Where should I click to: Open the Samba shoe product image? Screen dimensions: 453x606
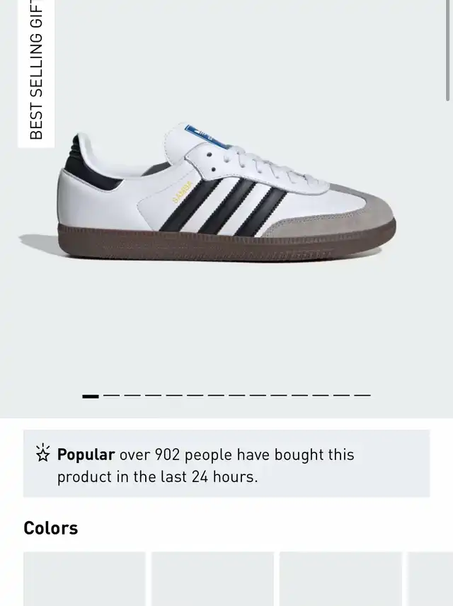pyautogui.click(x=226, y=196)
